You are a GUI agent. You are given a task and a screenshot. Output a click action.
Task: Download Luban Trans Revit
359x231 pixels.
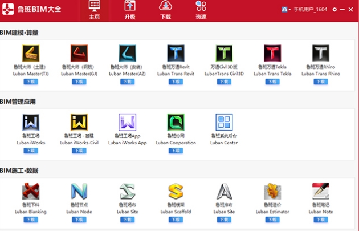(x=176, y=82)
